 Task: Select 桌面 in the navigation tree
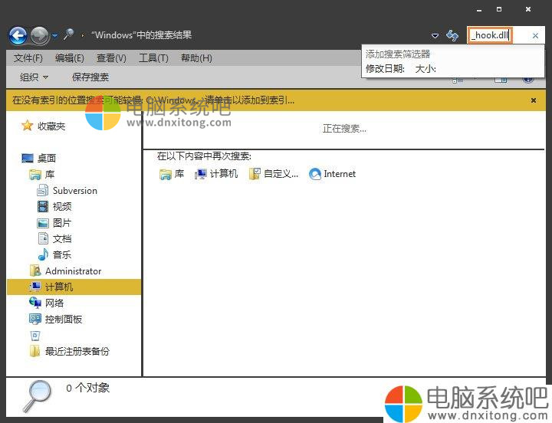(x=39, y=158)
